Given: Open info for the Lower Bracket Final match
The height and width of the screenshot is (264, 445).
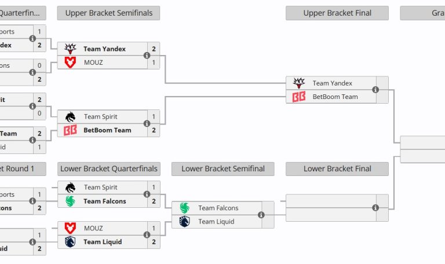Looking at the screenshot, I should [x=375, y=208].
